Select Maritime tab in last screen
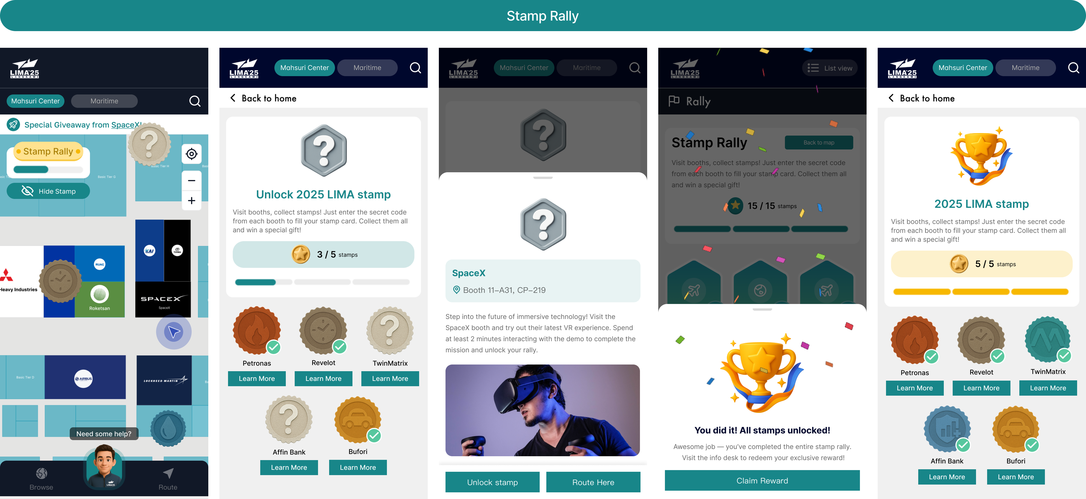The image size is (1086, 499). coord(1025,68)
